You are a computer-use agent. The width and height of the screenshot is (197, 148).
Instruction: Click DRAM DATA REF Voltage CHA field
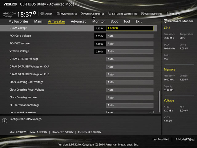[x=130, y=67]
